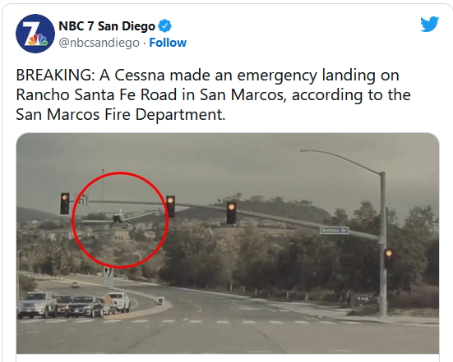Follow NBC 7 San Diego
This screenshot has height=362, width=453.
tap(168, 43)
